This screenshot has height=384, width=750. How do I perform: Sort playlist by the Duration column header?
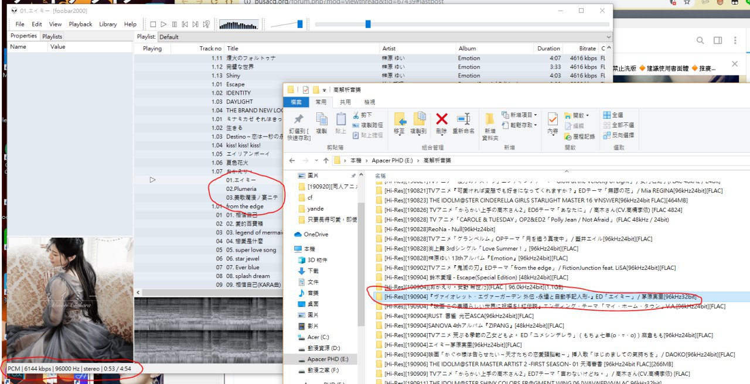548,49
